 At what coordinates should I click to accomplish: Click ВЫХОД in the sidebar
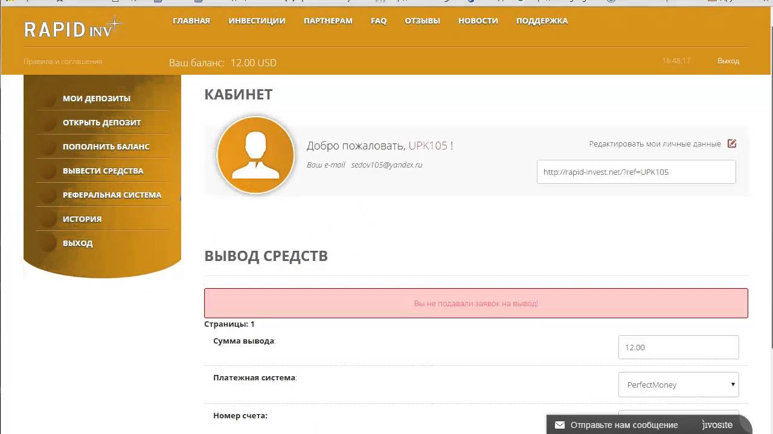(x=78, y=243)
